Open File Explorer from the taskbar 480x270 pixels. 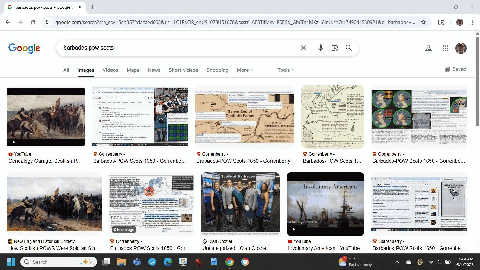pos(121,262)
